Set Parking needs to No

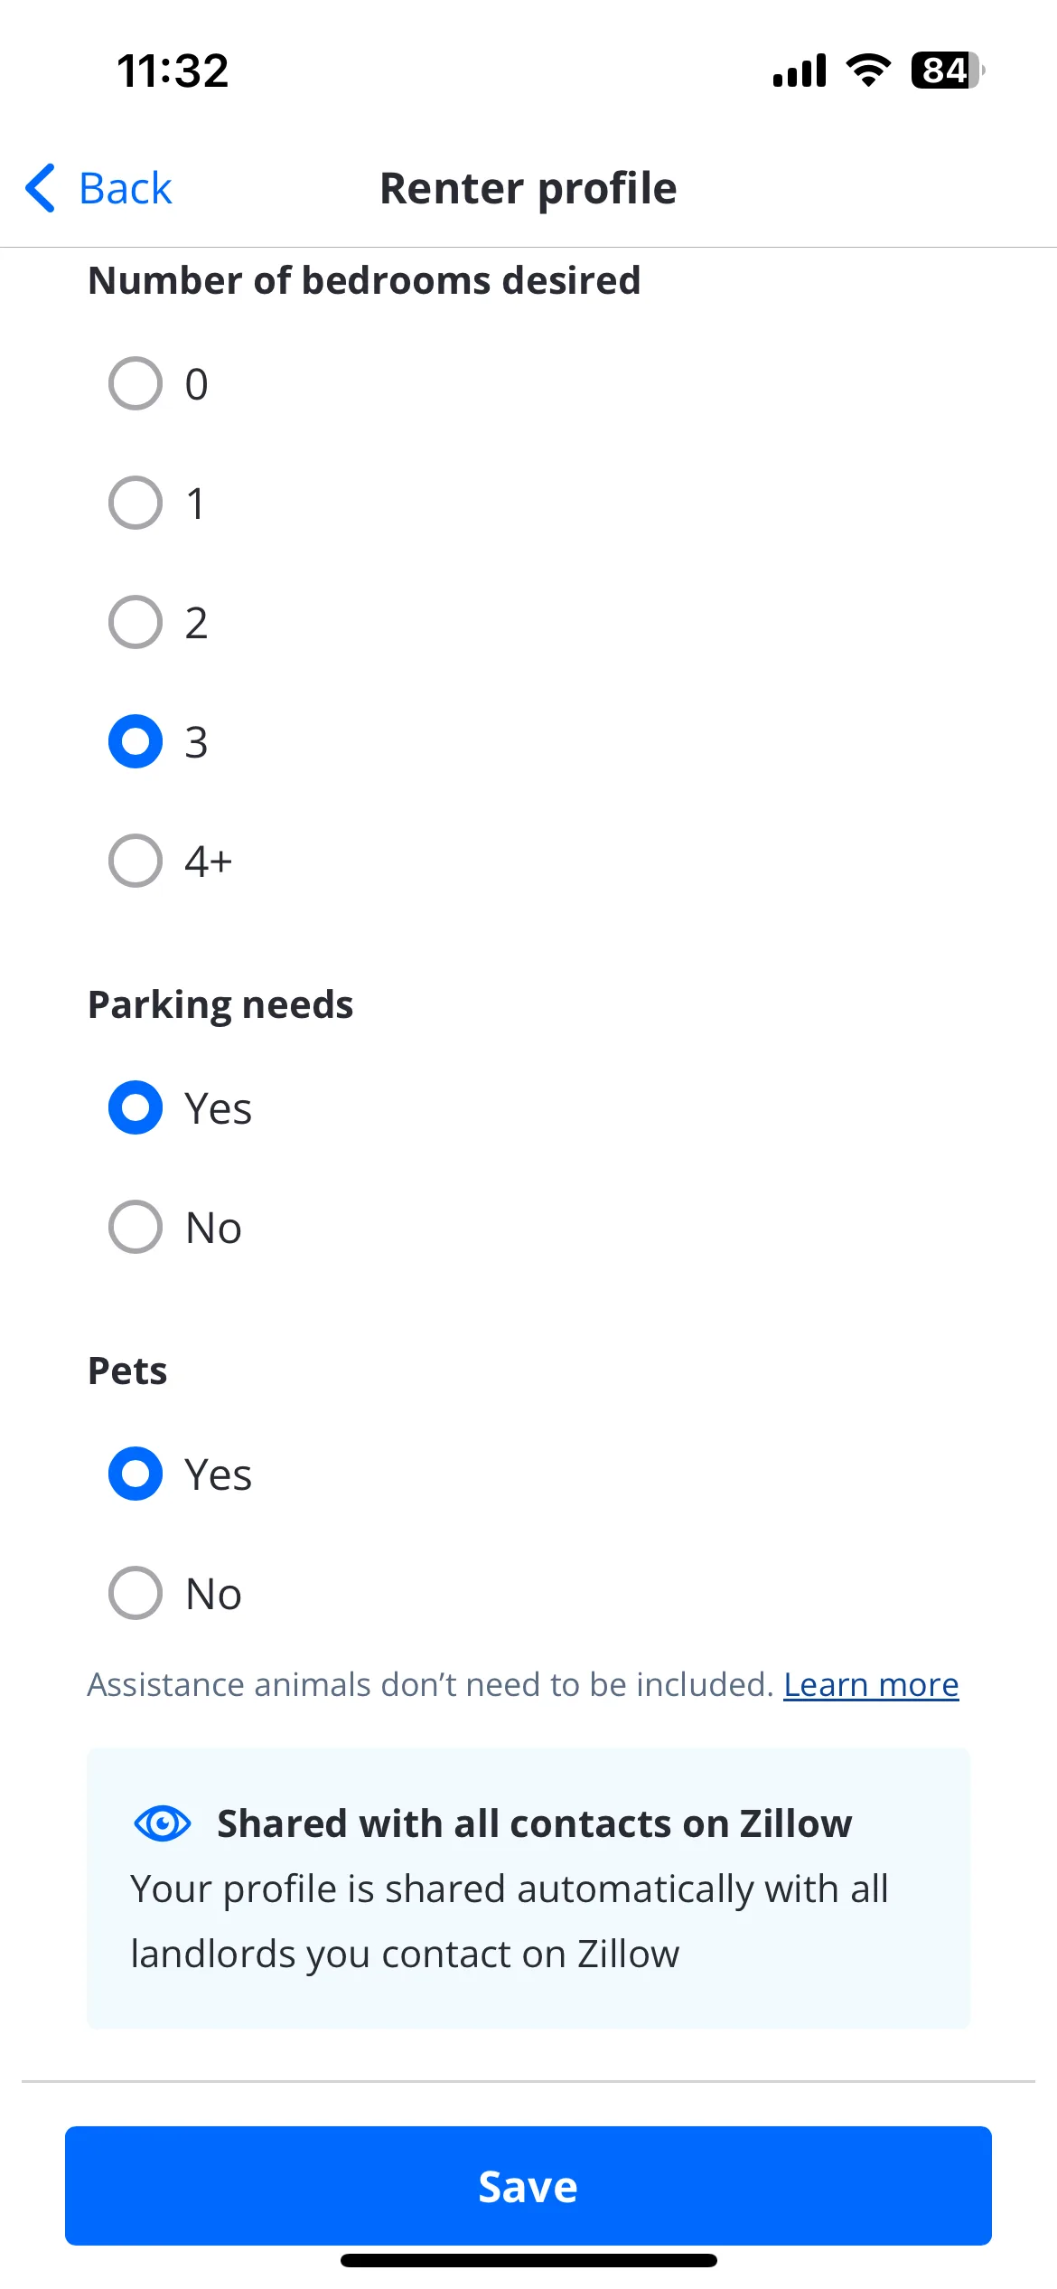[136, 1227]
